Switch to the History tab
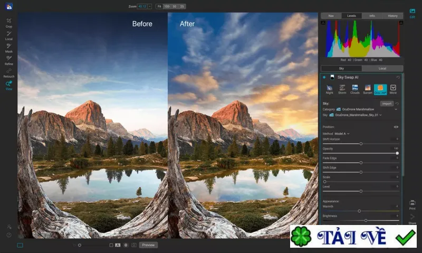Image resolution: width=422 pixels, height=253 pixels. click(x=392, y=16)
